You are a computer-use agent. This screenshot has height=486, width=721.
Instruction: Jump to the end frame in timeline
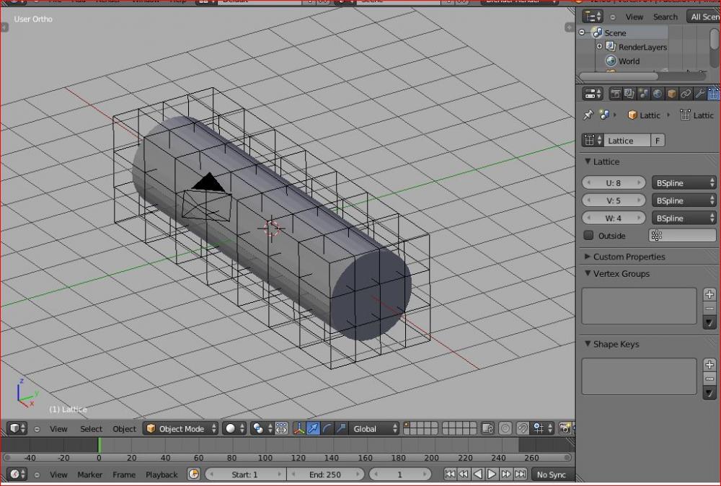520,474
